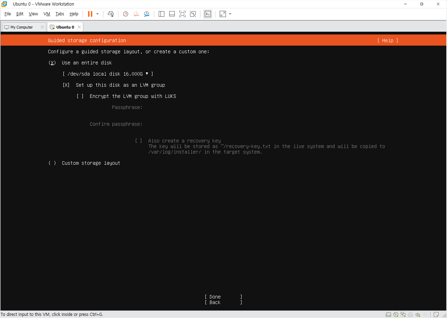Open the Tabs menu
The image size is (447, 318).
coord(60,14)
